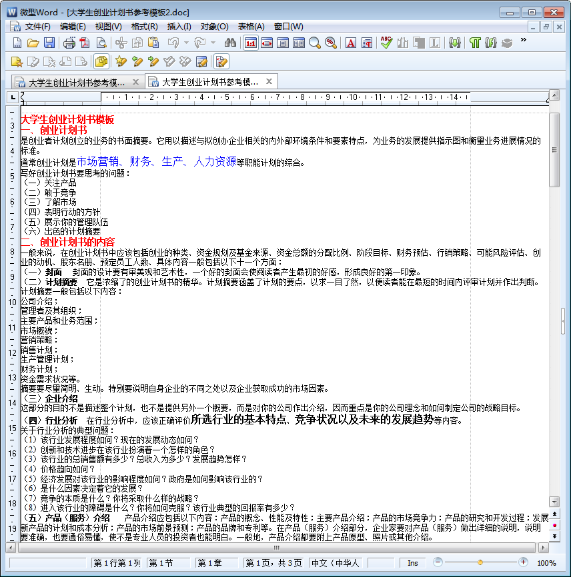Image resolution: width=571 pixels, height=577 pixels.
Task: Open the 对象(O) menu
Action: 214,27
